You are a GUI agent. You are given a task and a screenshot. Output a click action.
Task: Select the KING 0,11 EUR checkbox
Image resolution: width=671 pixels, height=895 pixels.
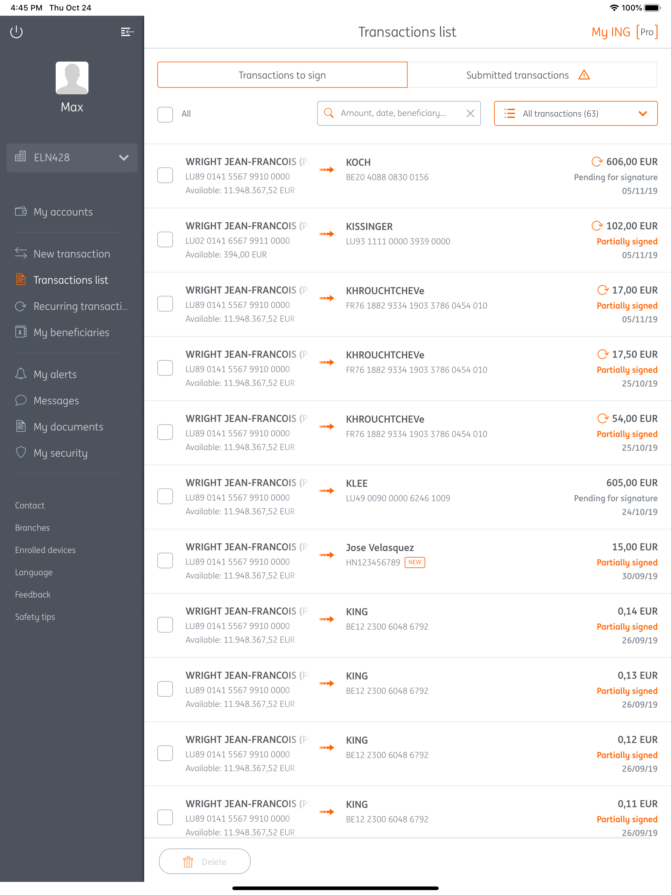point(165,817)
